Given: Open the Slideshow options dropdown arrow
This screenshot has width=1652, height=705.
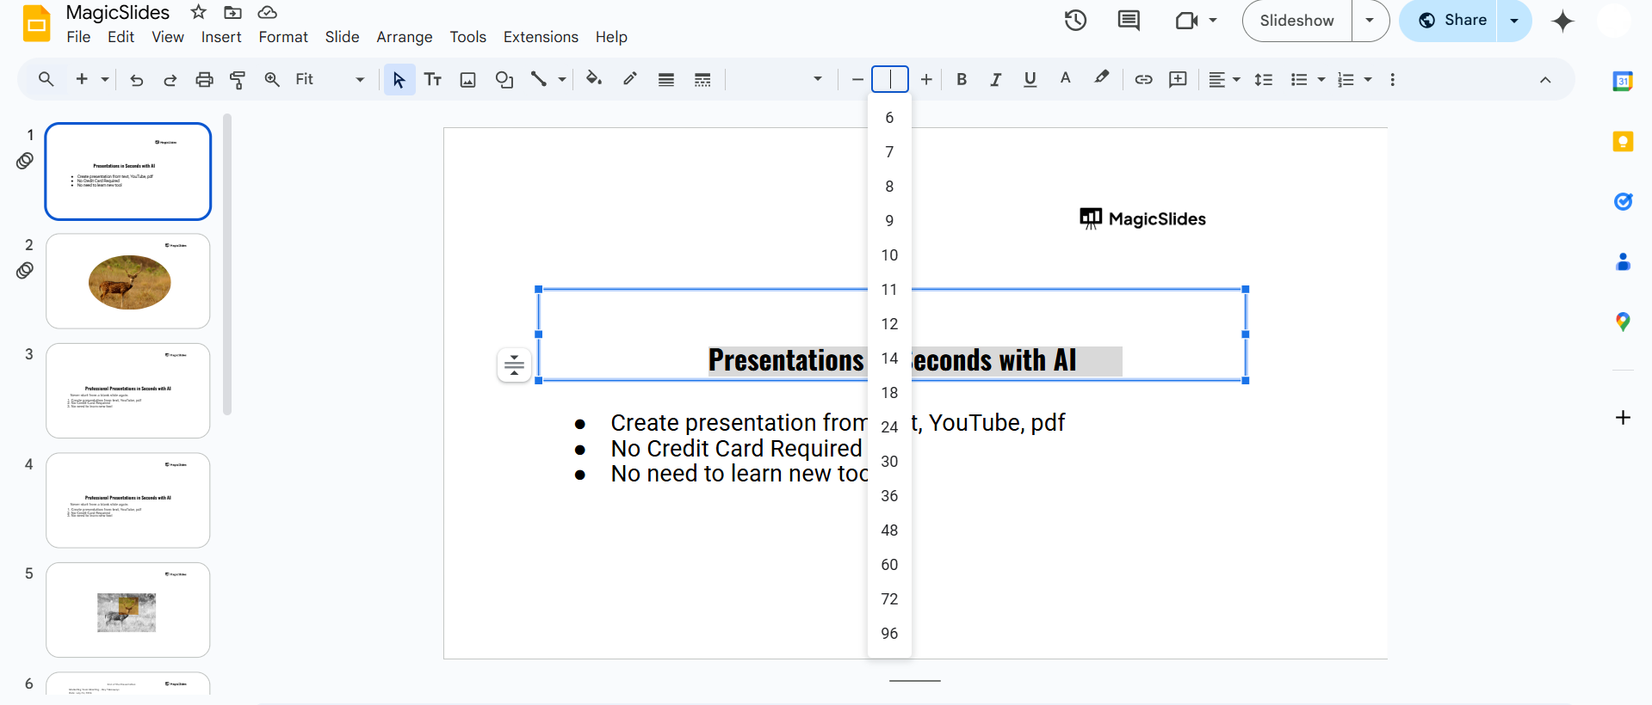Looking at the screenshot, I should coord(1370,21).
